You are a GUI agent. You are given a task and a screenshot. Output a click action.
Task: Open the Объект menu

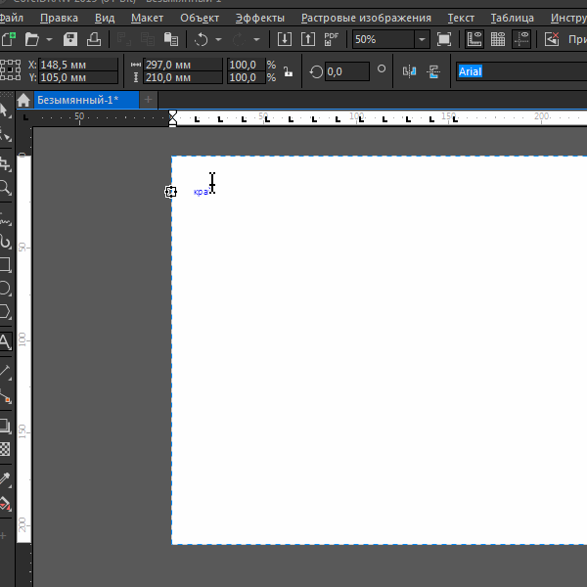[x=200, y=18]
